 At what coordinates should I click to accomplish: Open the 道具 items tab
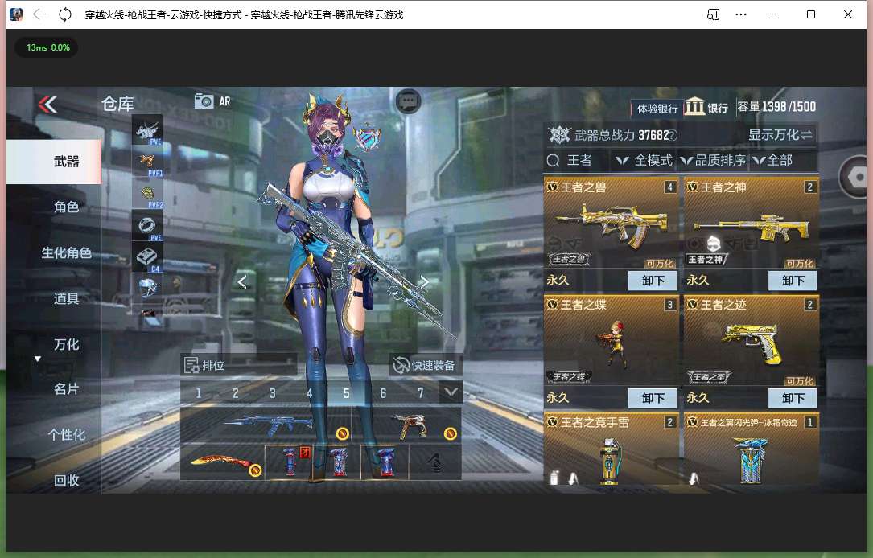[66, 299]
